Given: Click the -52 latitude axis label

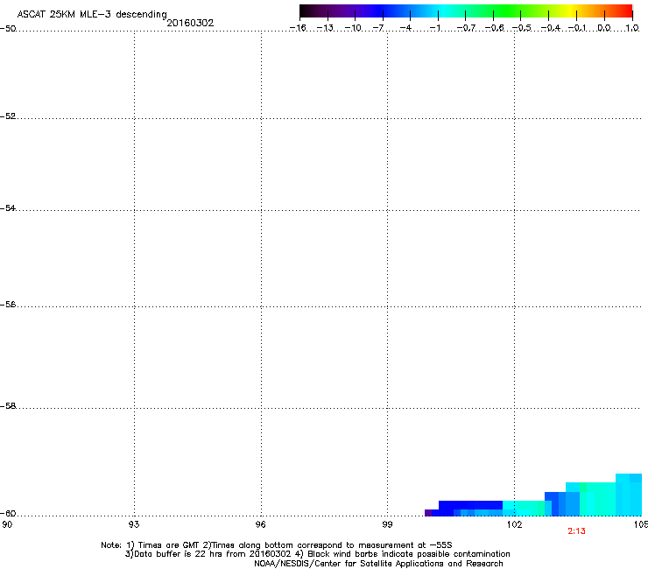Looking at the screenshot, I should click(x=8, y=116).
